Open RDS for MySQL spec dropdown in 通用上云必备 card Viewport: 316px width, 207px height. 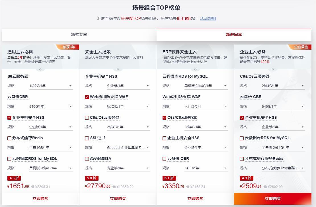click(51, 168)
